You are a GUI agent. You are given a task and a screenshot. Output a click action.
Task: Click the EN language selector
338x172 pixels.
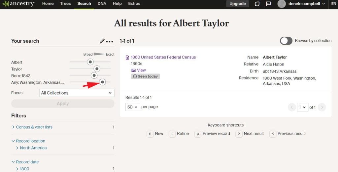(x=333, y=4)
